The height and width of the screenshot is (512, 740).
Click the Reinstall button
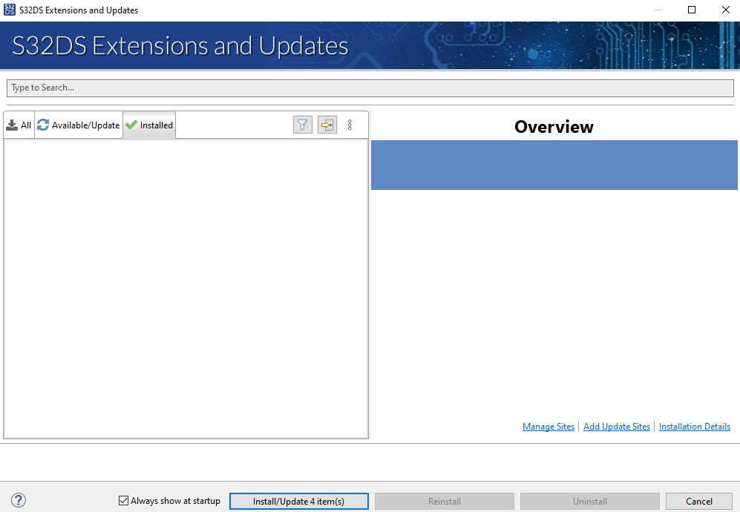point(444,501)
